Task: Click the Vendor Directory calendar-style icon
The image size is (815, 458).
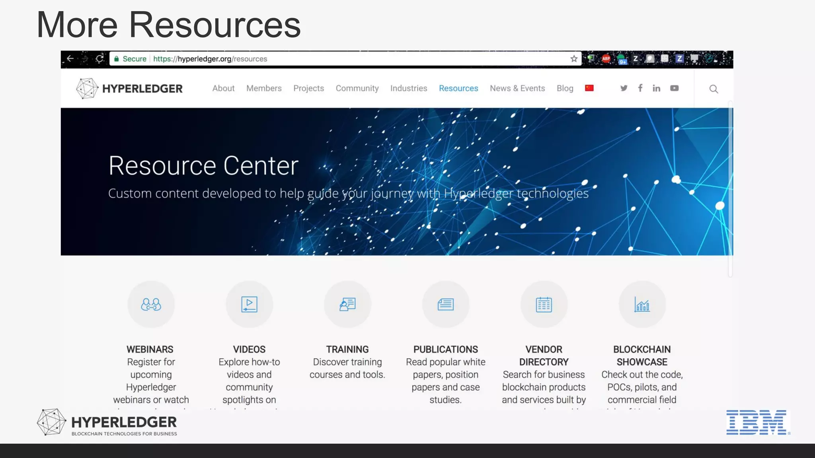Action: [544, 305]
